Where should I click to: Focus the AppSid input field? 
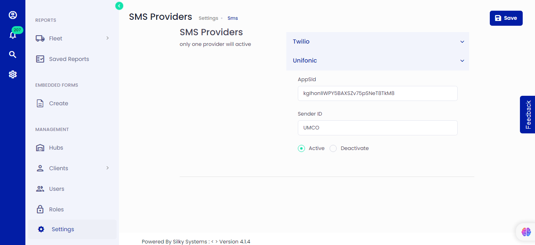[x=377, y=93]
